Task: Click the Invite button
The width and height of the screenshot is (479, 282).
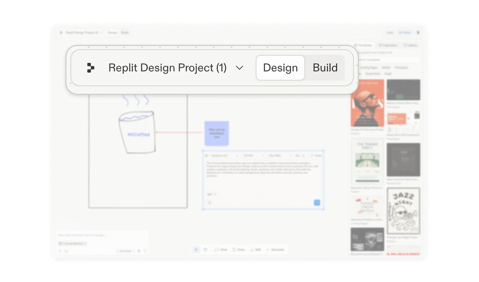Action: tap(390, 33)
